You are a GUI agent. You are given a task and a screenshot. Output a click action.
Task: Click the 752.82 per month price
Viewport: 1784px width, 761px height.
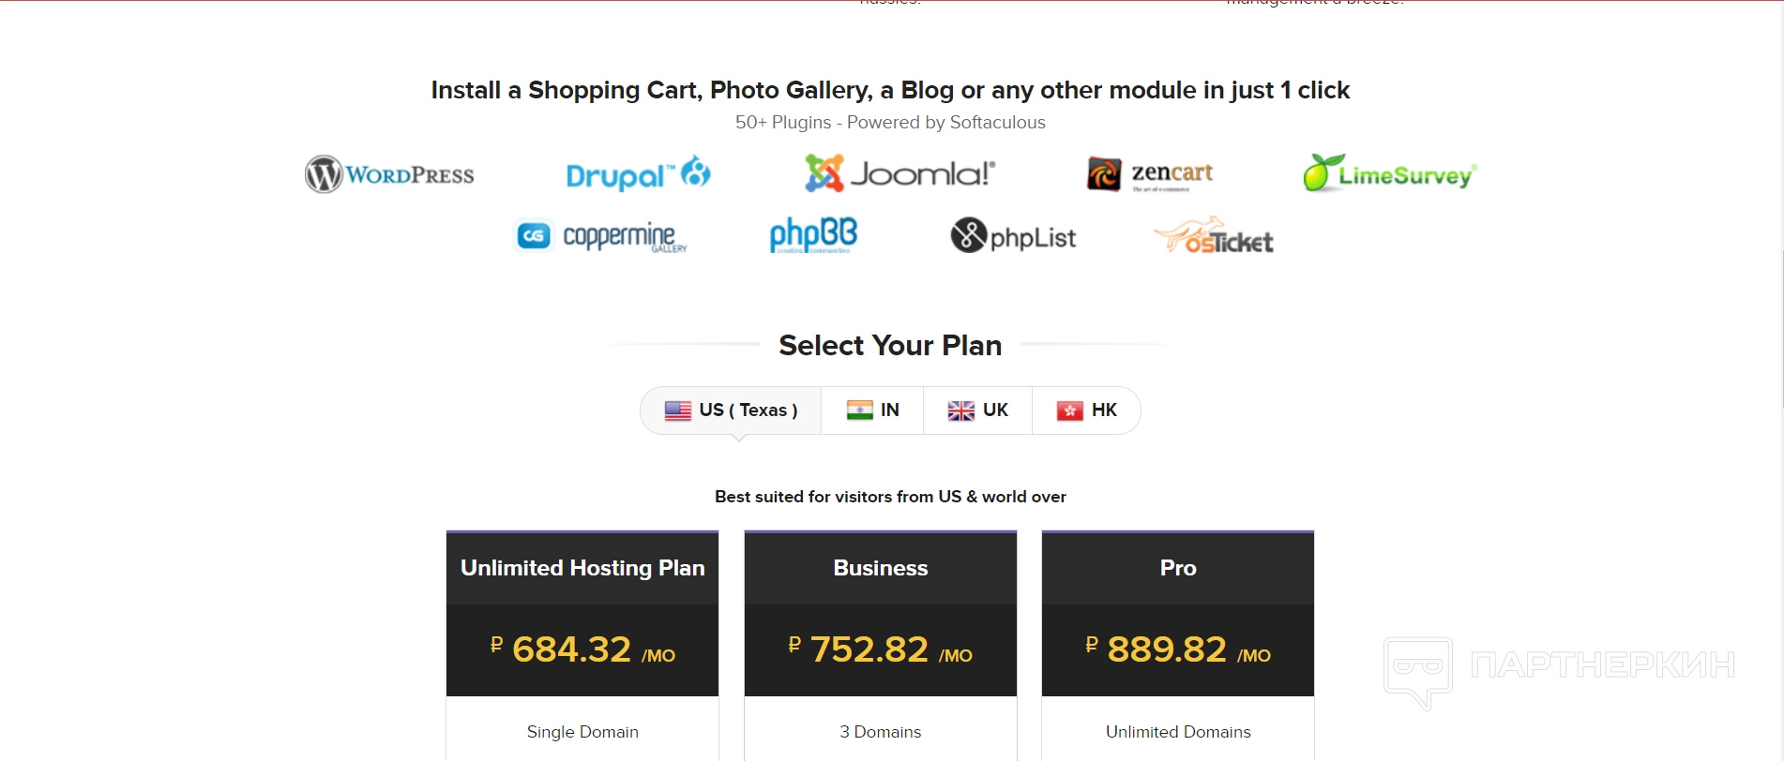click(880, 649)
